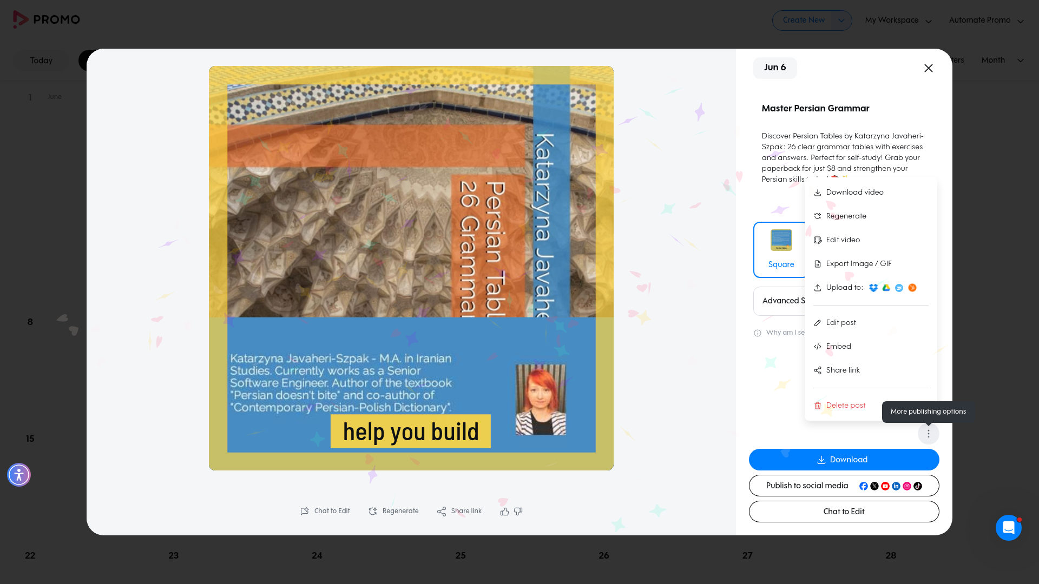Click the Download video arrow icon
The height and width of the screenshot is (584, 1039).
pyautogui.click(x=818, y=193)
